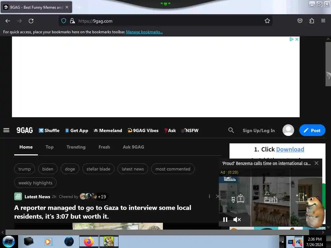The width and height of the screenshot is (331, 248).
Task: Create a new post with the Post button
Action: coord(312,130)
